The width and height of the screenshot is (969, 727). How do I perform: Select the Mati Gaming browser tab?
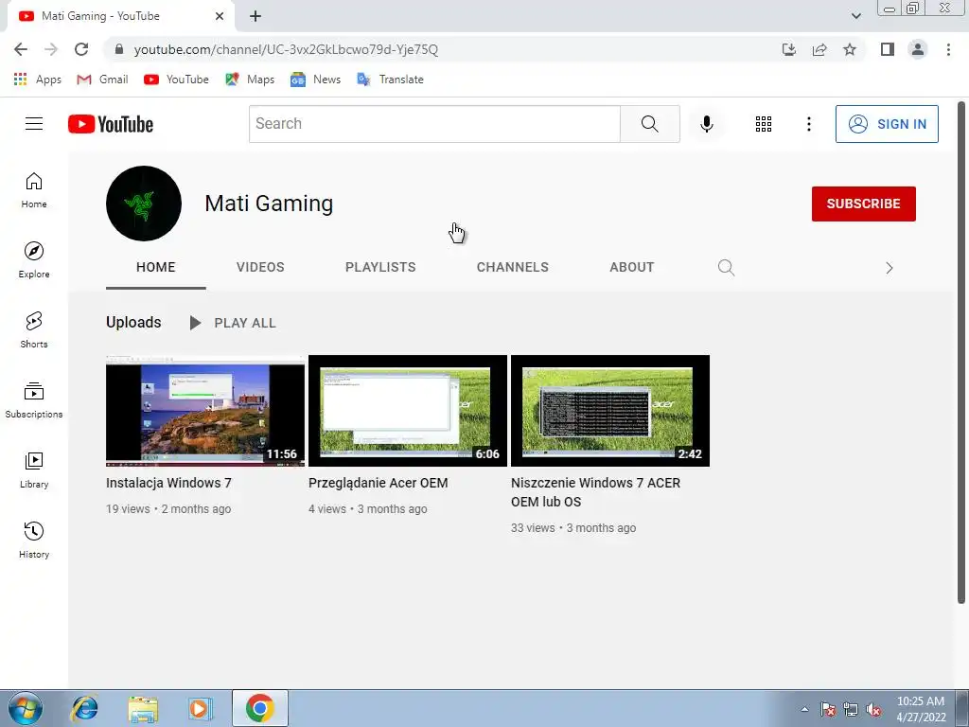pos(120,16)
